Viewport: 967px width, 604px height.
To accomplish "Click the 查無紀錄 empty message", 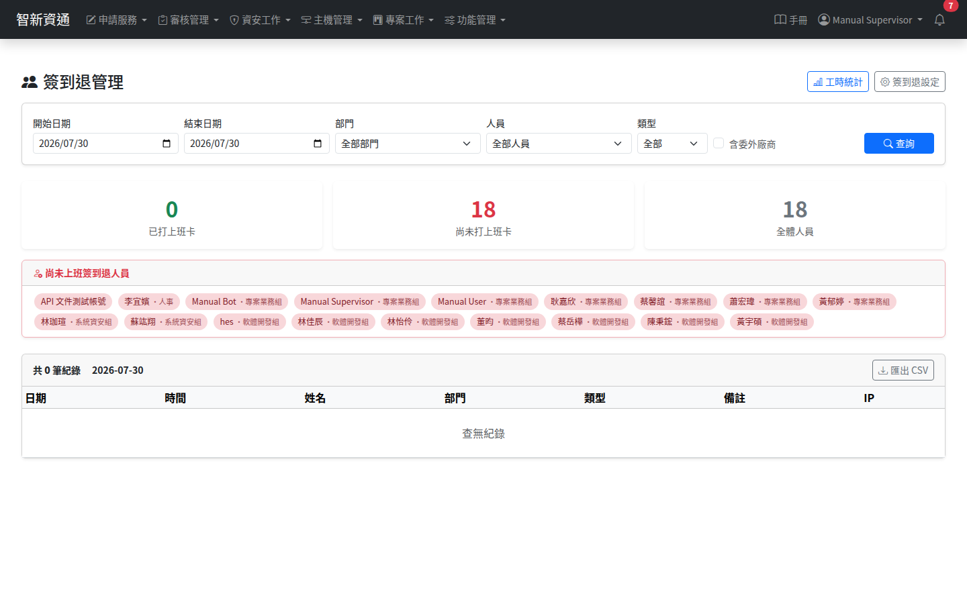I will tap(483, 434).
